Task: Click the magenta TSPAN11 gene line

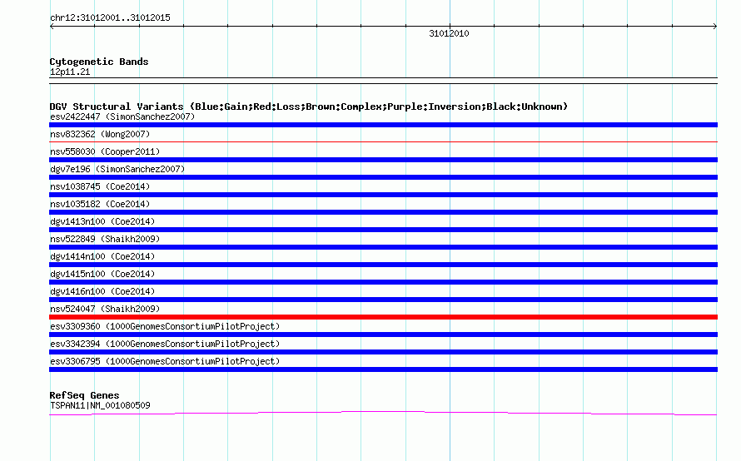Action: pyautogui.click(x=383, y=414)
